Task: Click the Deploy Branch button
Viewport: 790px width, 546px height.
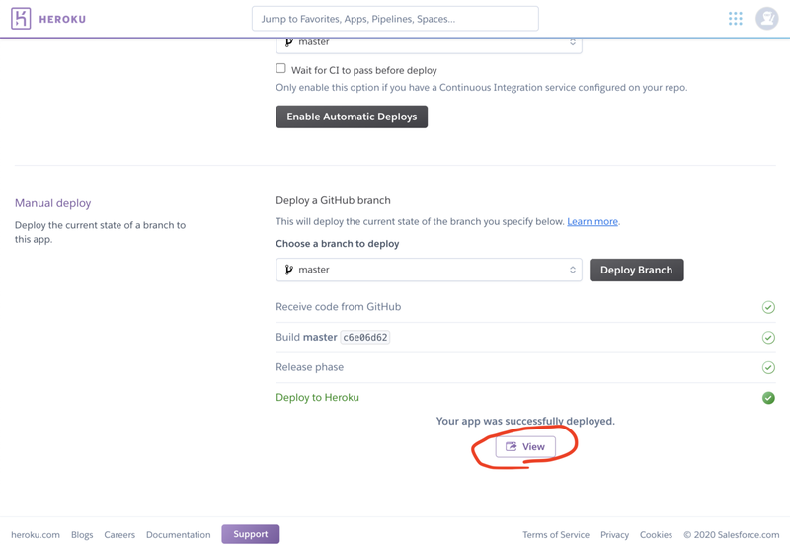Action: 636,270
